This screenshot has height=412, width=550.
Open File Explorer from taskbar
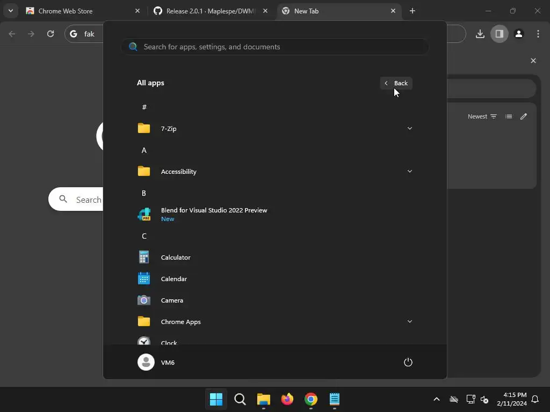[x=263, y=399]
